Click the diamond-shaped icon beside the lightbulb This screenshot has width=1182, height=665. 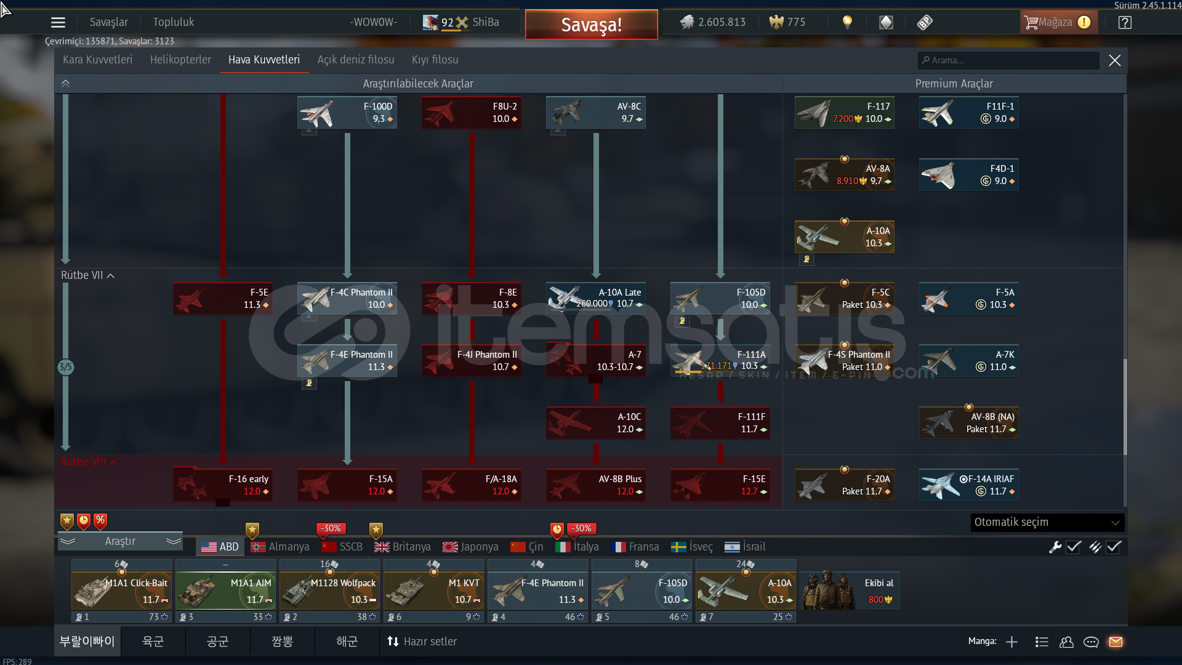[x=886, y=23]
